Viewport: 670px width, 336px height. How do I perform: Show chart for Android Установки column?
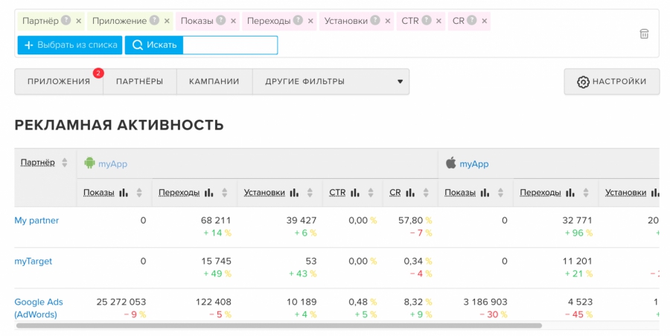point(294,193)
